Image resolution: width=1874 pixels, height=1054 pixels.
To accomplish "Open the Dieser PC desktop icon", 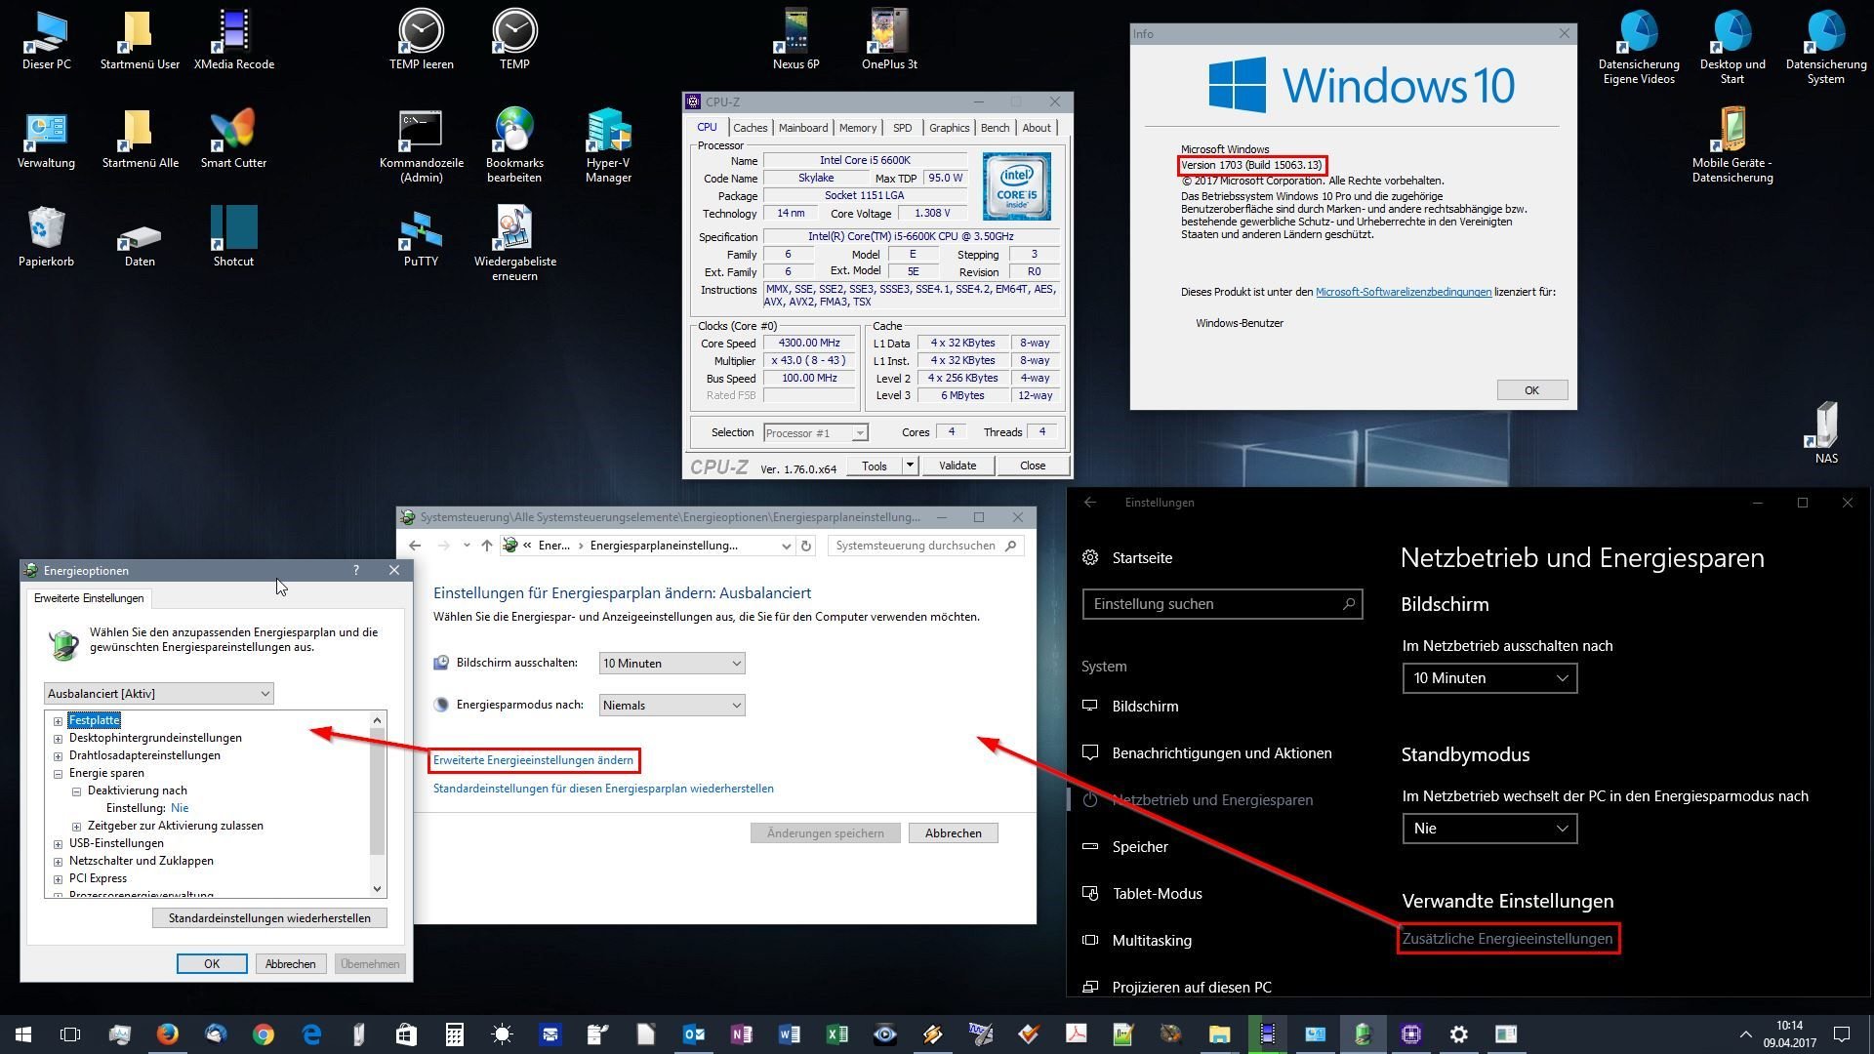I will [x=46, y=40].
